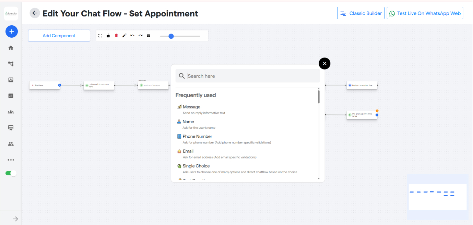Go back using the arrow beside title
473x225 pixels.
click(x=35, y=13)
